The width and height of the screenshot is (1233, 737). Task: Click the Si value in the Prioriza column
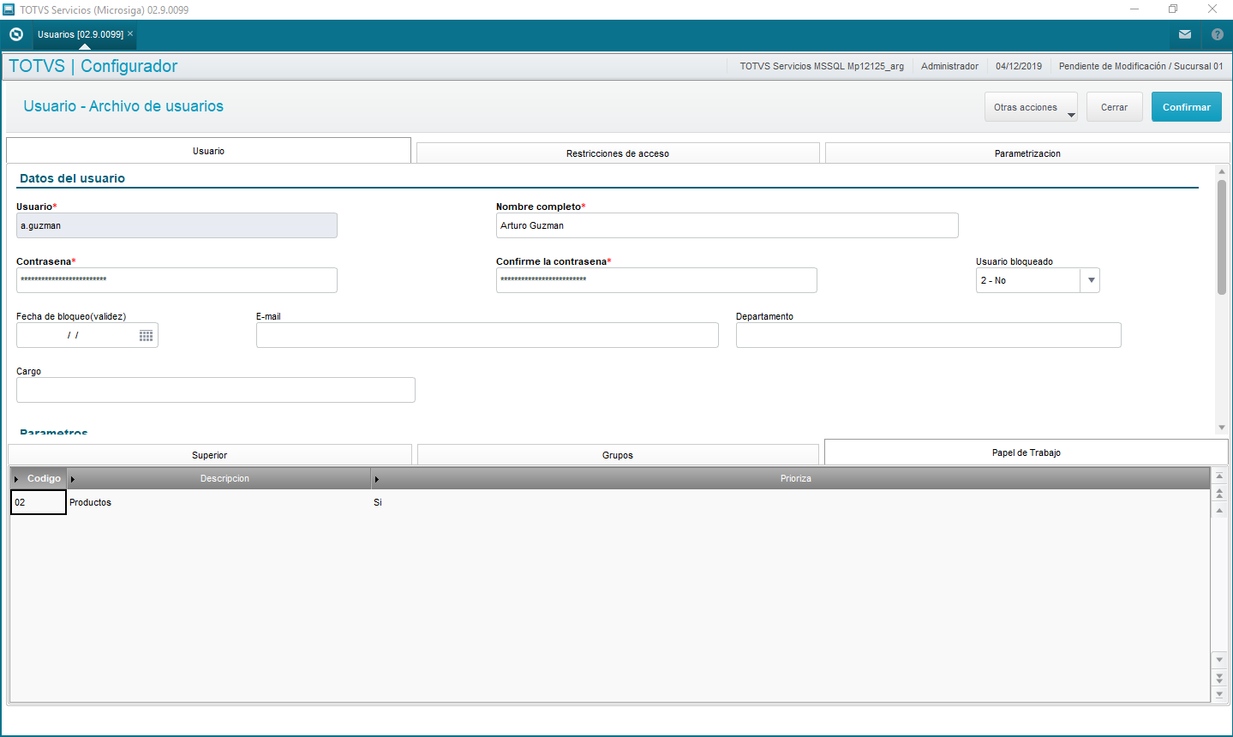click(x=378, y=502)
